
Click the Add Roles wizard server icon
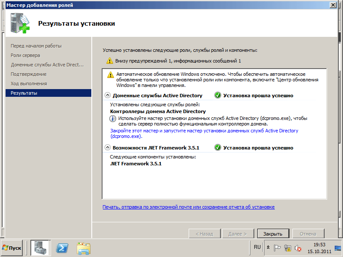click(x=20, y=23)
